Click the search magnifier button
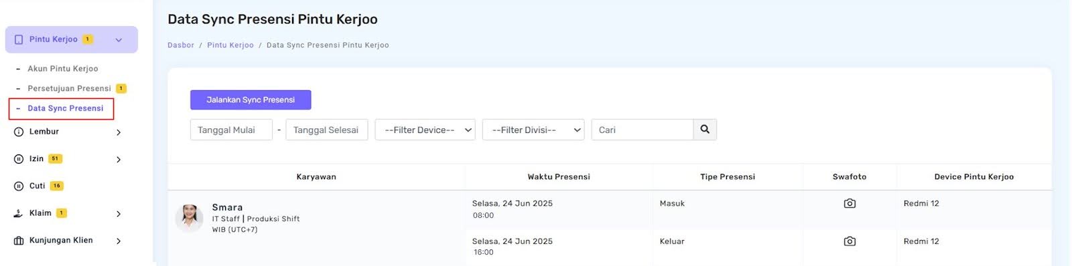Image resolution: width=1072 pixels, height=266 pixels. 705,130
